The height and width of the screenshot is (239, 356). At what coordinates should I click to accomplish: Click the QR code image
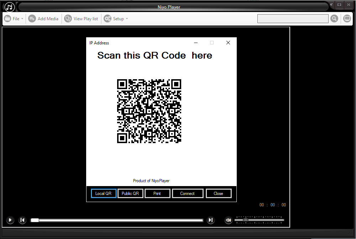pos(149,111)
